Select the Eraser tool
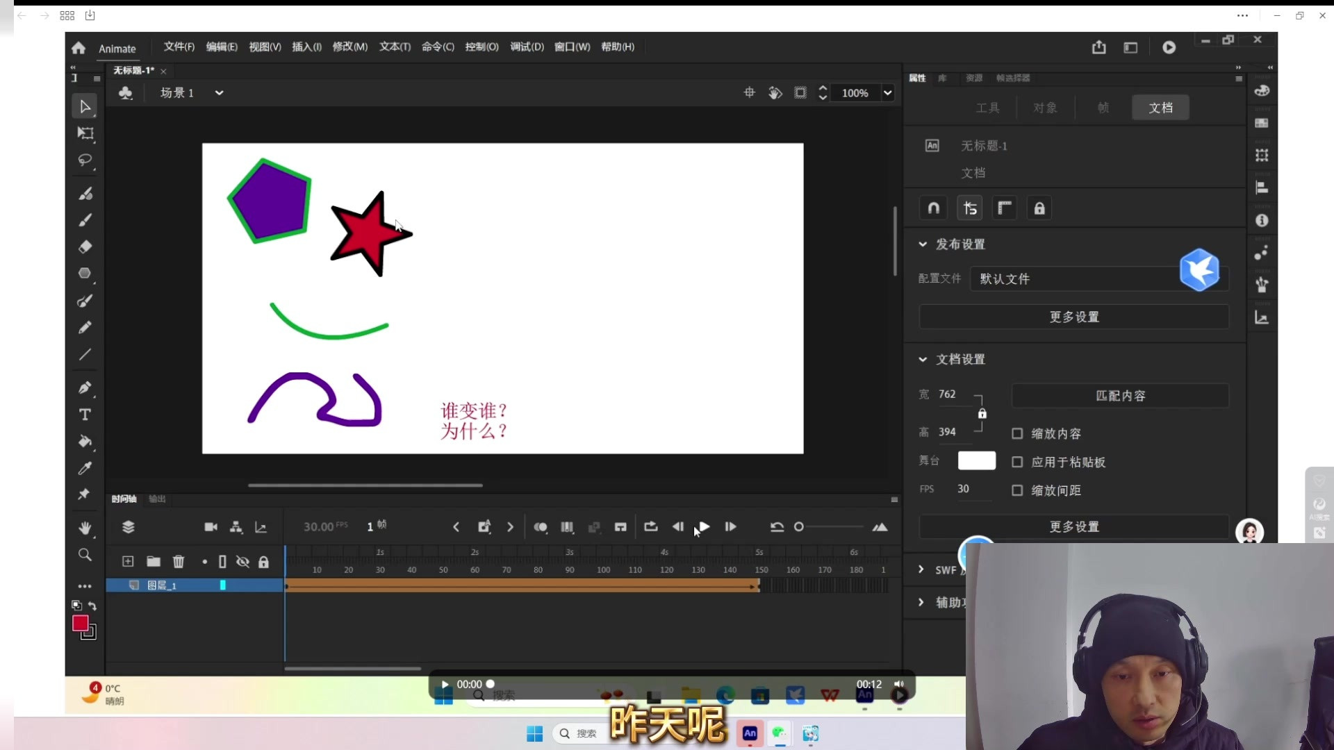 (x=85, y=247)
